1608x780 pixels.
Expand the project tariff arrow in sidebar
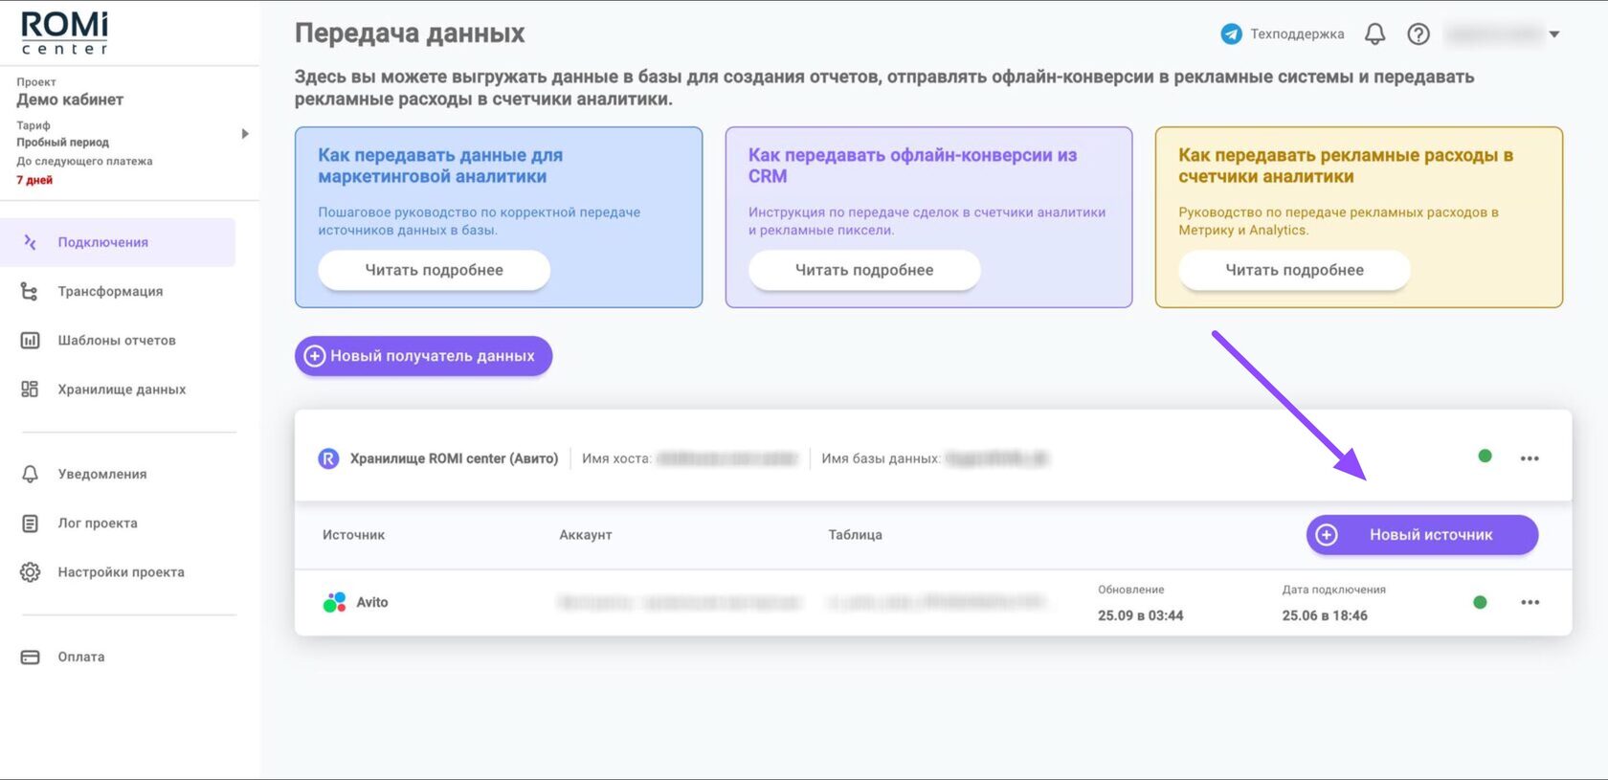(x=245, y=134)
